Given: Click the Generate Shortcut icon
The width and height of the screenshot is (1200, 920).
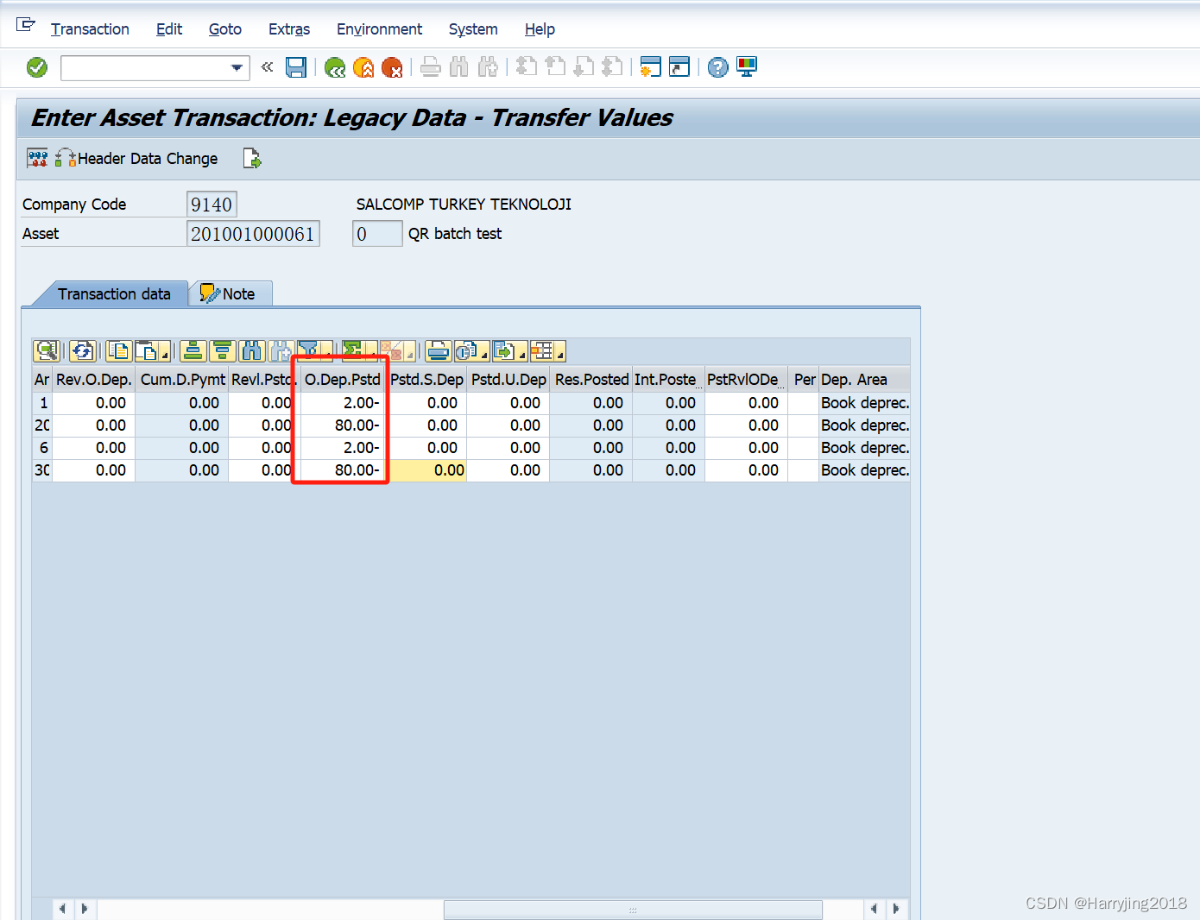Looking at the screenshot, I should pyautogui.click(x=679, y=67).
